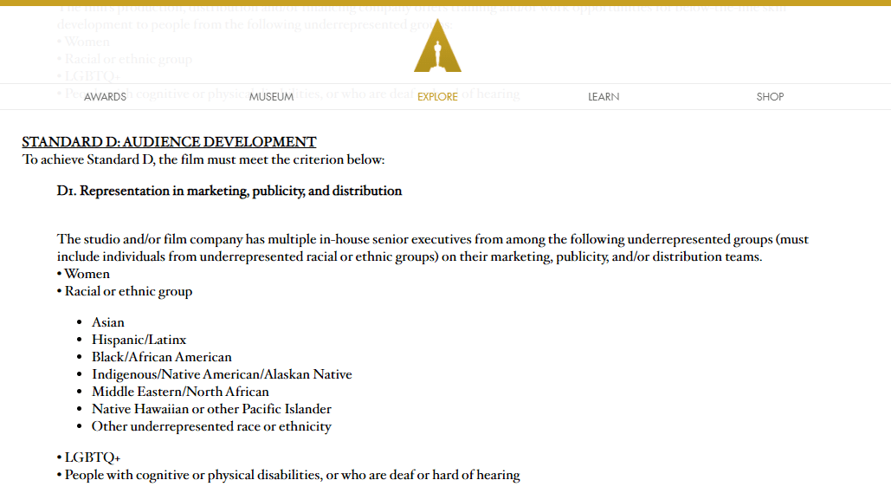Viewport: 891px width, 493px height.
Task: Click the 'Women' bullet under D1
Action: pyautogui.click(x=83, y=274)
